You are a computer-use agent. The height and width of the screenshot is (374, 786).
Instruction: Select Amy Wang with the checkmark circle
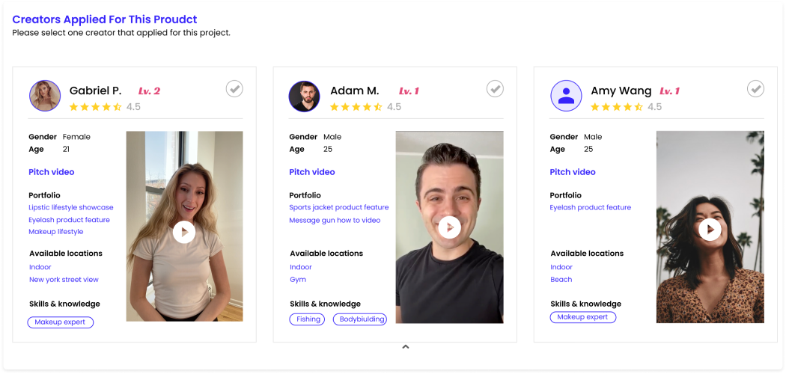pyautogui.click(x=755, y=88)
